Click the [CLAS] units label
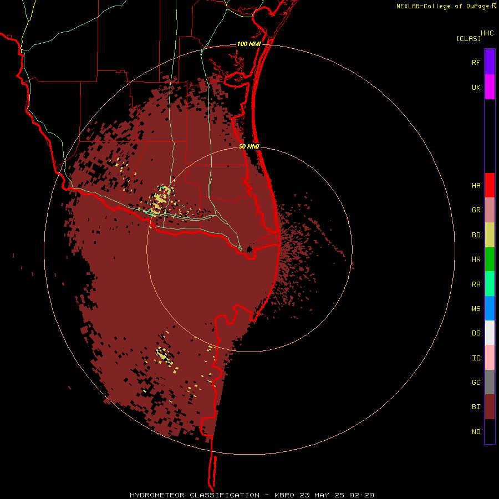499x499 pixels. (x=469, y=39)
